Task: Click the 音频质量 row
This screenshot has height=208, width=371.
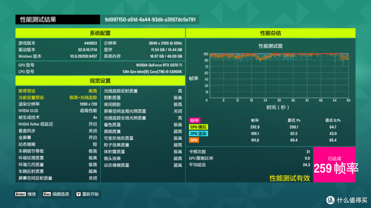Action: [143, 132]
